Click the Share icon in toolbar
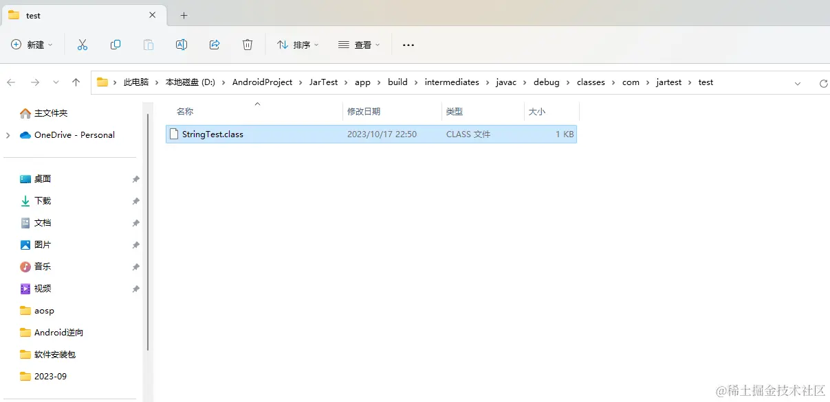 (x=215, y=45)
